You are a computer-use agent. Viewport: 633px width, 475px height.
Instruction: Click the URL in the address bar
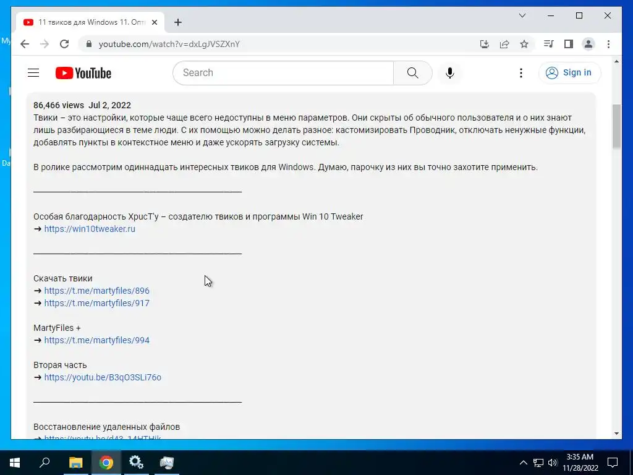click(x=169, y=44)
